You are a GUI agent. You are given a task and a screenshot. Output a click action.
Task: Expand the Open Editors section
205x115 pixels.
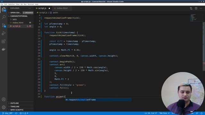click(20, 13)
